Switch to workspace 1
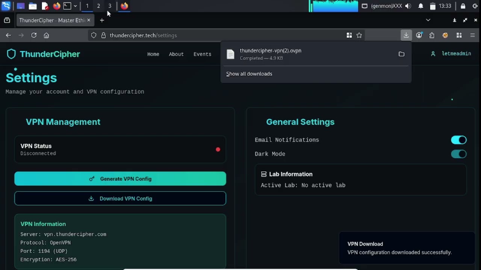Viewport: 481px width, 270px height. (x=87, y=6)
